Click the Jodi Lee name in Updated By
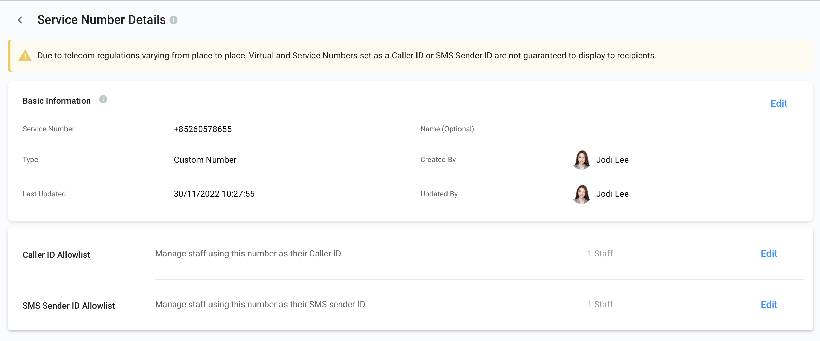This screenshot has height=341, width=820. [612, 194]
